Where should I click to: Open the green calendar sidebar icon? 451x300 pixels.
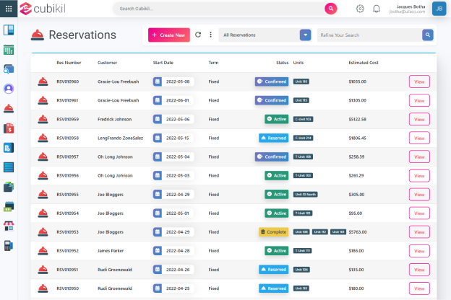pos(9,50)
